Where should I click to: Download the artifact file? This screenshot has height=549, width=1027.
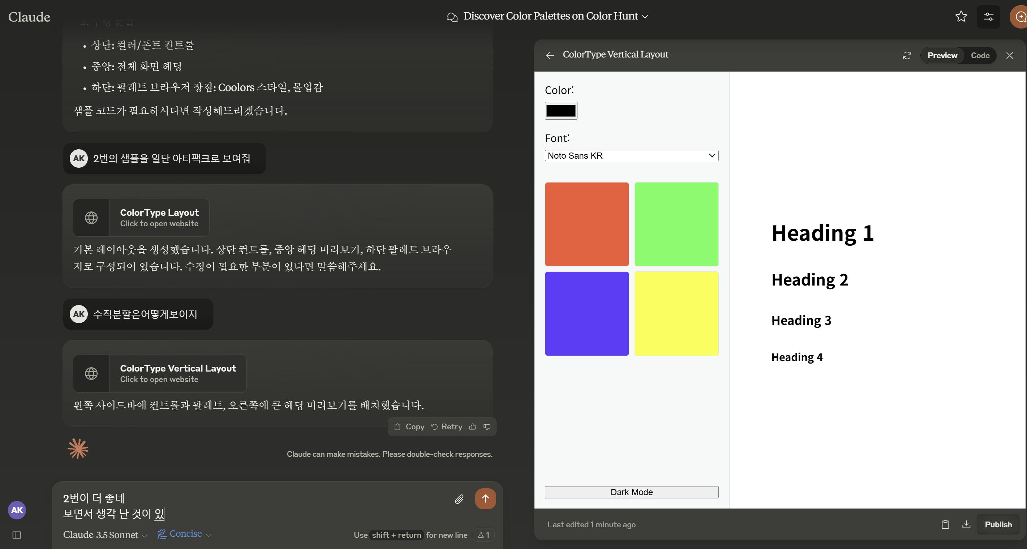click(966, 524)
